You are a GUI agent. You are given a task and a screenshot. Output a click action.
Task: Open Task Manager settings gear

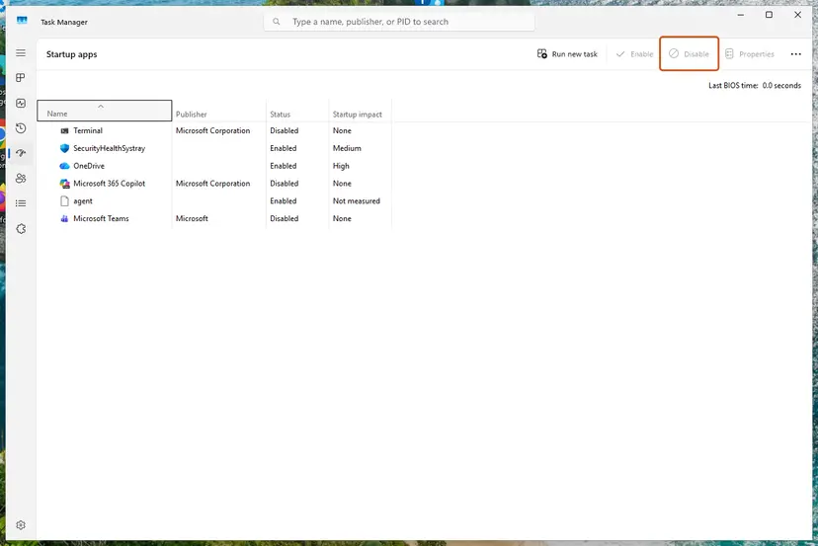(x=21, y=525)
